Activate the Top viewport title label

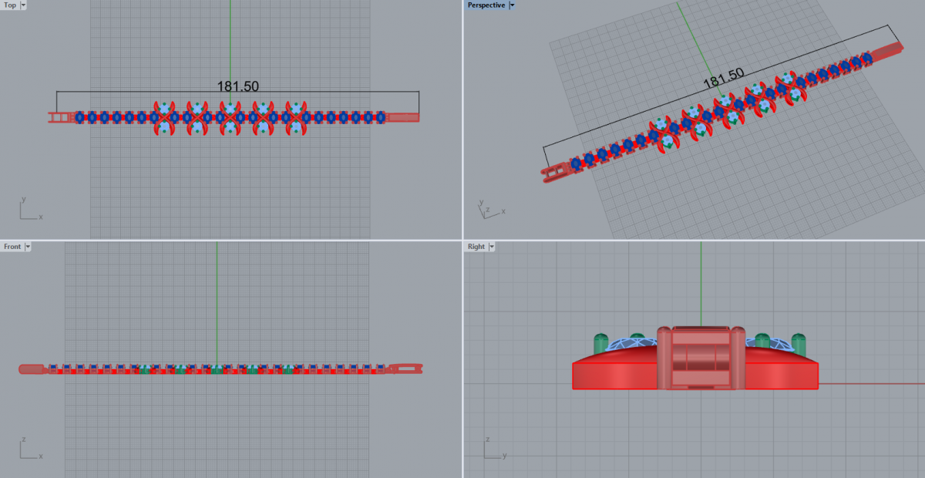coord(10,5)
